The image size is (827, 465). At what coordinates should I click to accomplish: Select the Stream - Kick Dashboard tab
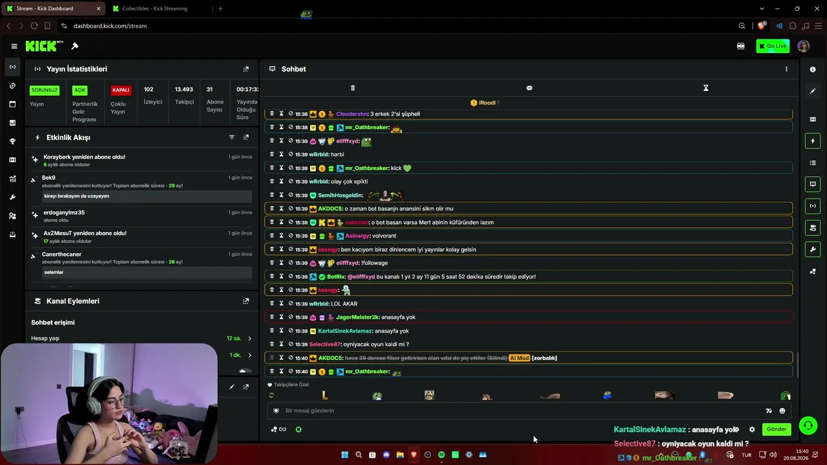[x=53, y=8]
